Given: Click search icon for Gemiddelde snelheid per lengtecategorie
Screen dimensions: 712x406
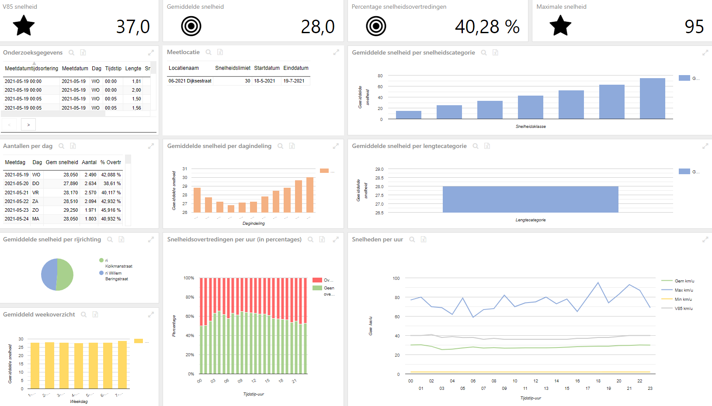Looking at the screenshot, I should click(x=476, y=146).
